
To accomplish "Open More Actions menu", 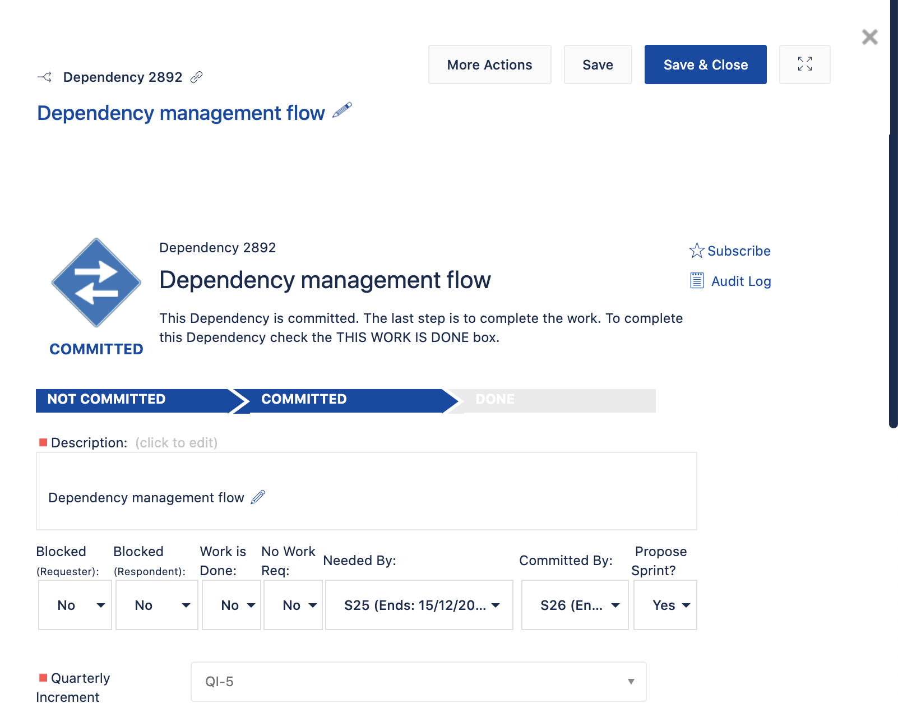I will [490, 64].
